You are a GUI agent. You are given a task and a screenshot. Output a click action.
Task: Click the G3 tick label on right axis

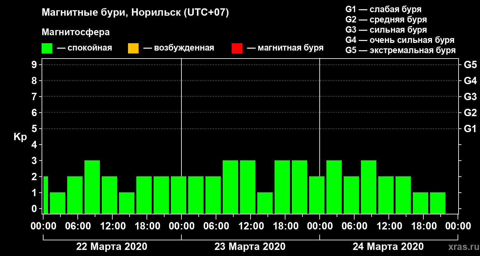point(470,97)
